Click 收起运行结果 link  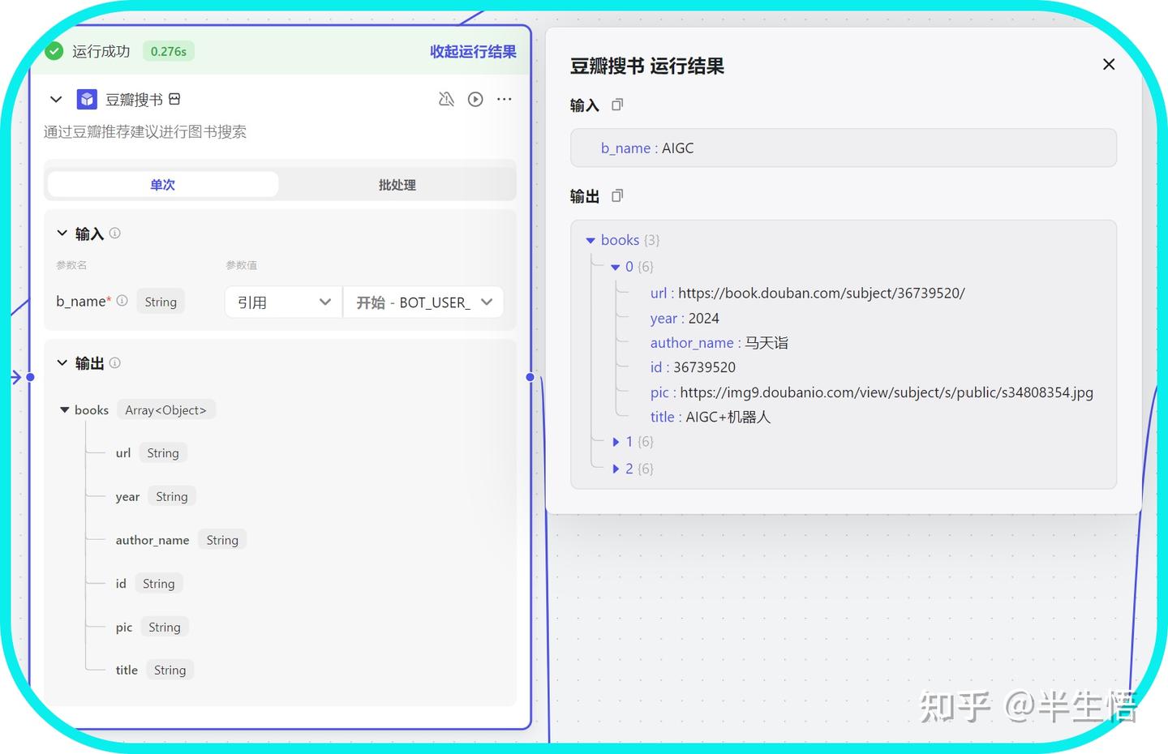click(473, 51)
